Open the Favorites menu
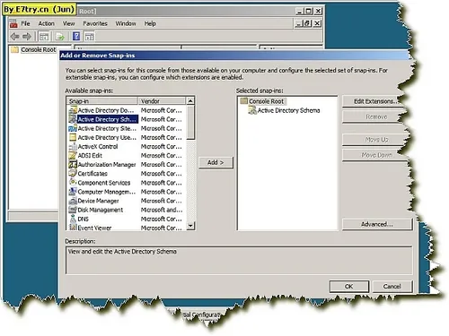The height and width of the screenshot is (336, 449). tap(95, 23)
